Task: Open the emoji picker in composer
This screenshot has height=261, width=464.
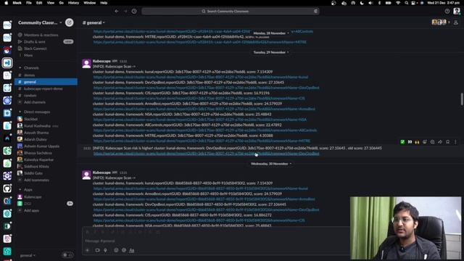Action: 116,250
